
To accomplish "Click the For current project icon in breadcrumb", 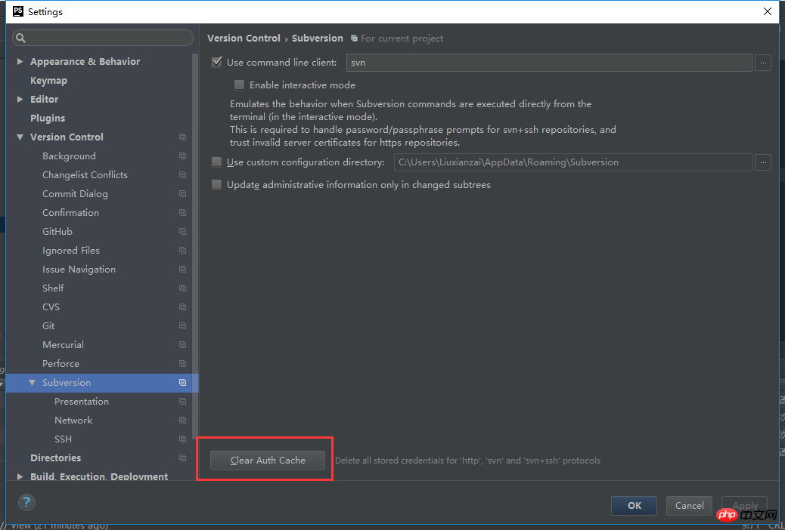I will pyautogui.click(x=354, y=39).
